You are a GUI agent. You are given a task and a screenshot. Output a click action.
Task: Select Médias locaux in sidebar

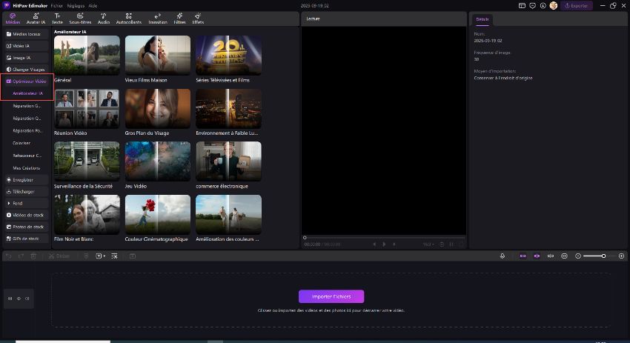27,34
